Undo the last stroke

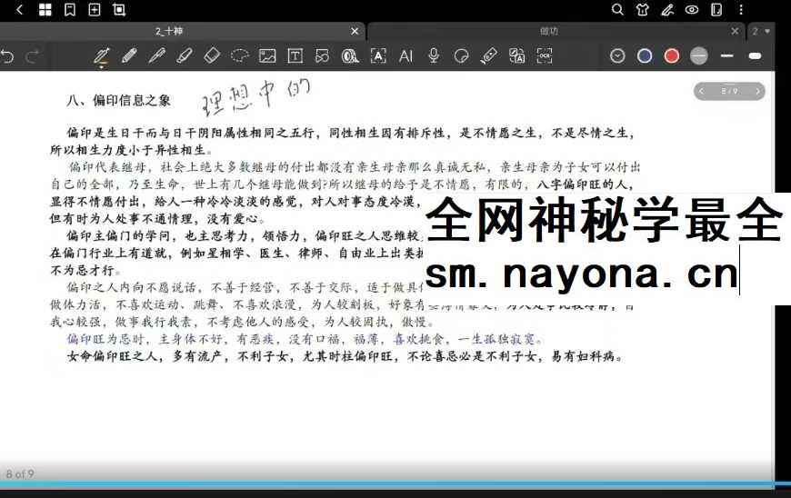coord(7,56)
